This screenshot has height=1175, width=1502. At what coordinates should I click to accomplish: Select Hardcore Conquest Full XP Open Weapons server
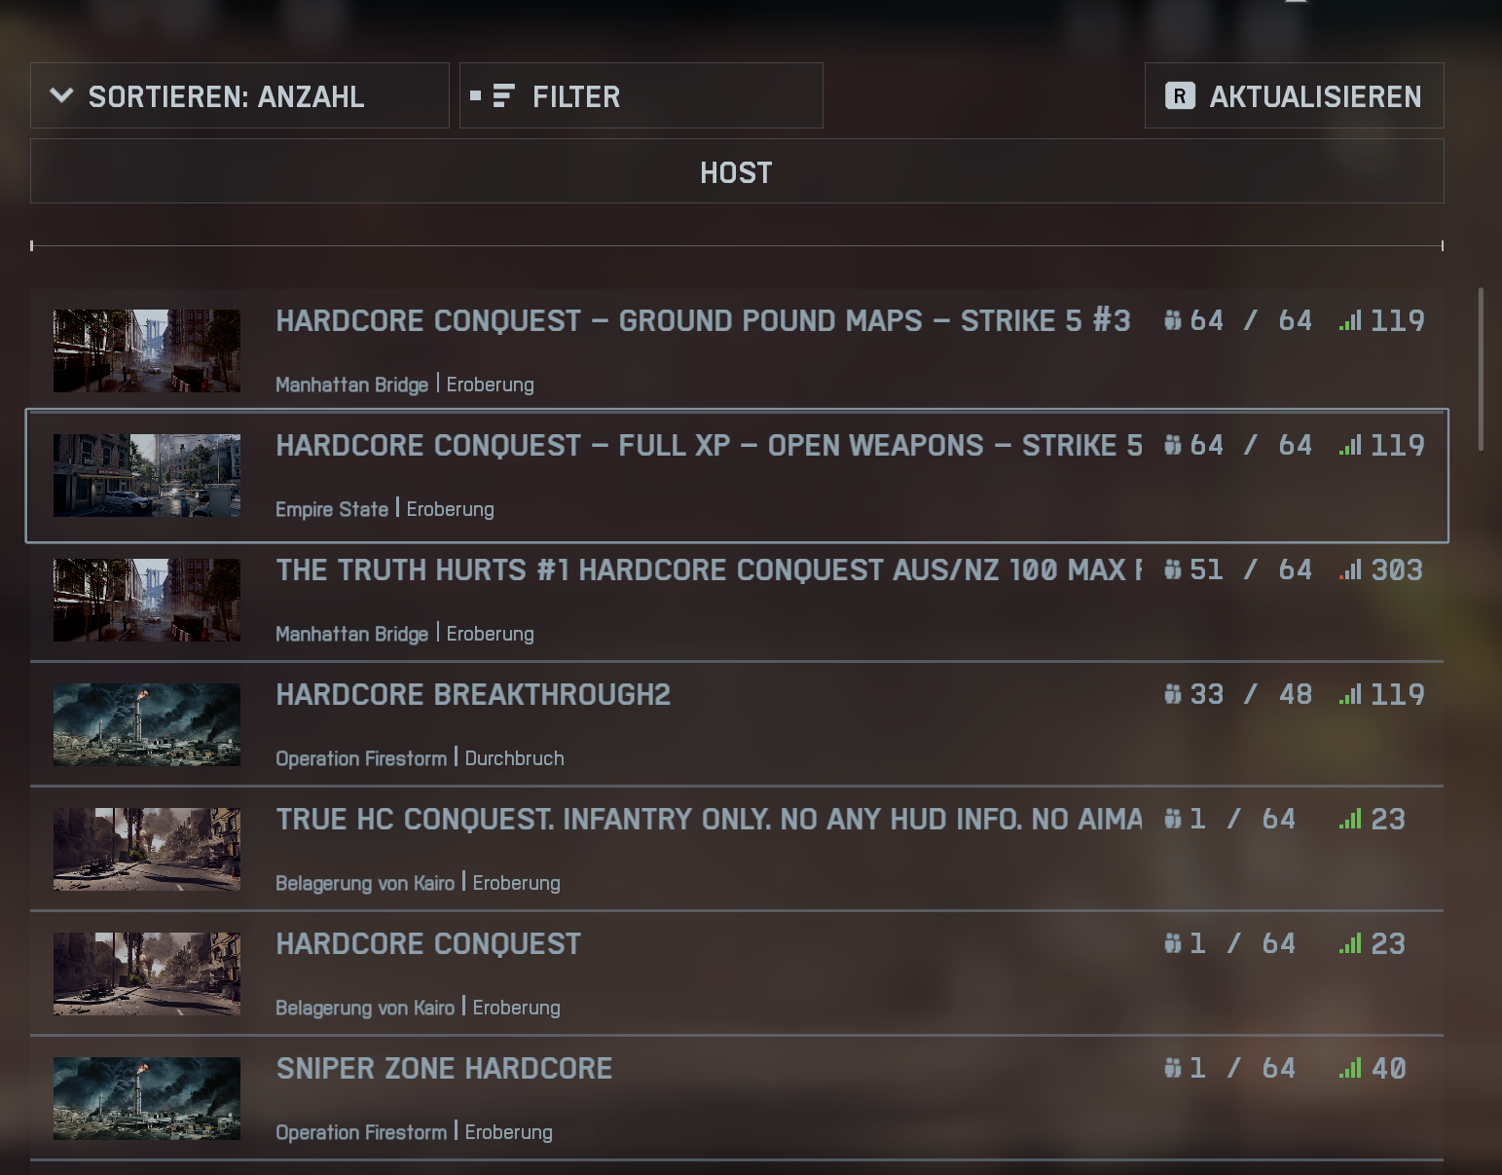(x=737, y=476)
